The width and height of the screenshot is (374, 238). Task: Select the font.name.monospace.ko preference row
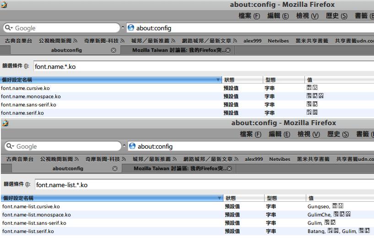pos(187,96)
